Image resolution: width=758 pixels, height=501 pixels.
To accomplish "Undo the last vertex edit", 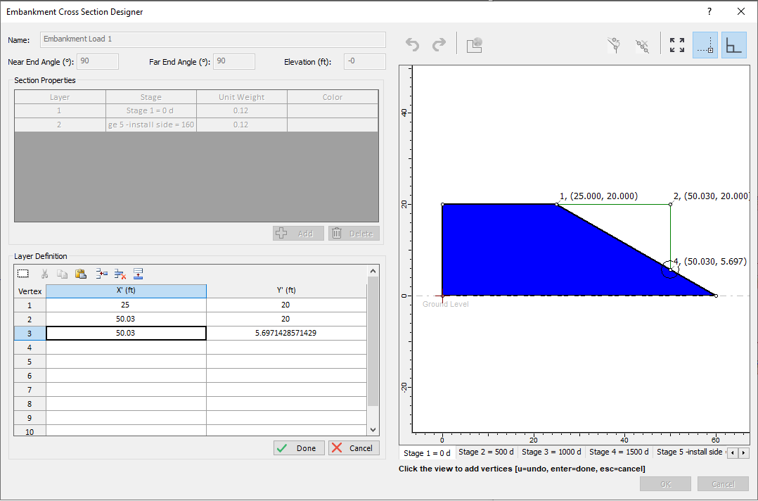I will click(412, 44).
